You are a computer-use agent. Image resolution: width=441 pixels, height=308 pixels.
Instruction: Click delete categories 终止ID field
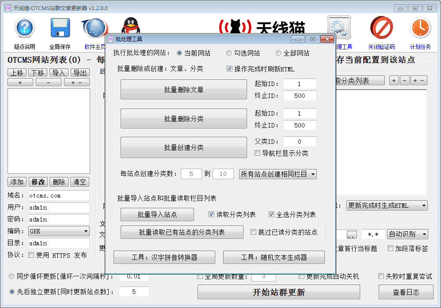(x=300, y=125)
